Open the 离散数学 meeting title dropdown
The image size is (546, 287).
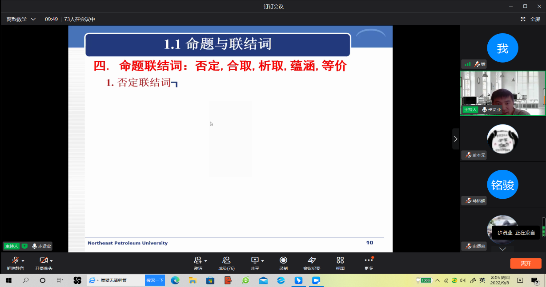coord(21,19)
